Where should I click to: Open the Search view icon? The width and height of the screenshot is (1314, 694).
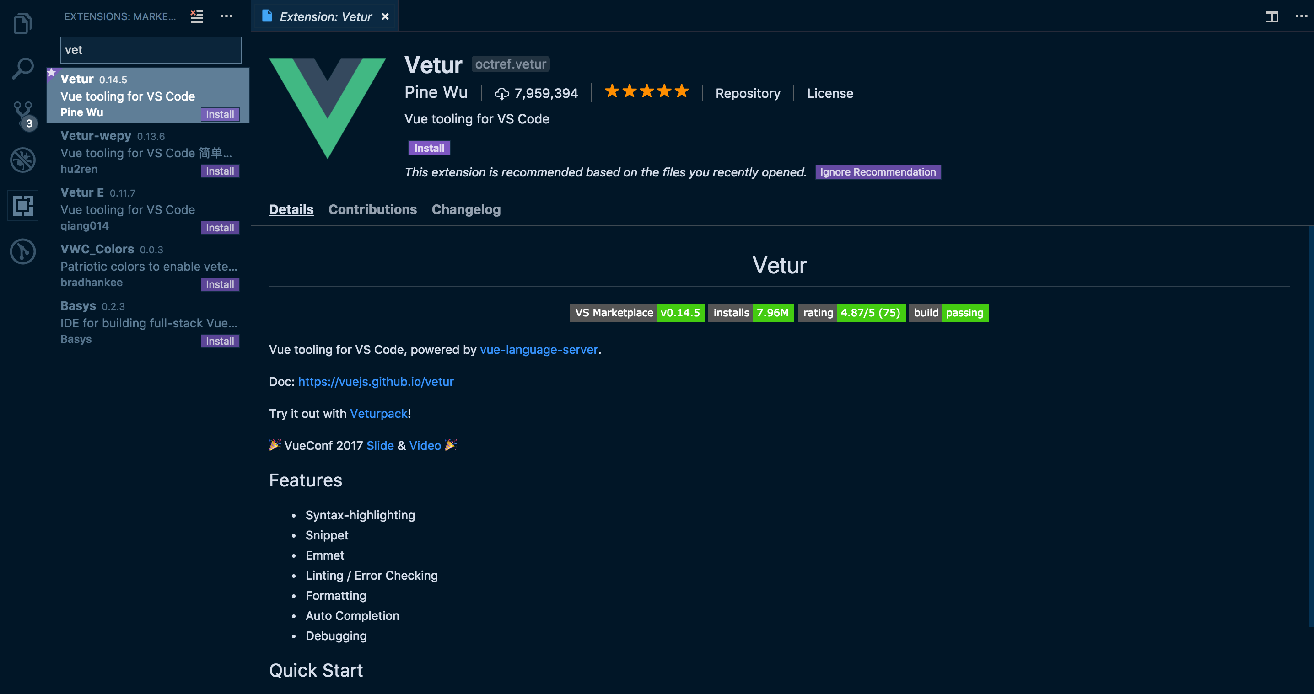[22, 68]
